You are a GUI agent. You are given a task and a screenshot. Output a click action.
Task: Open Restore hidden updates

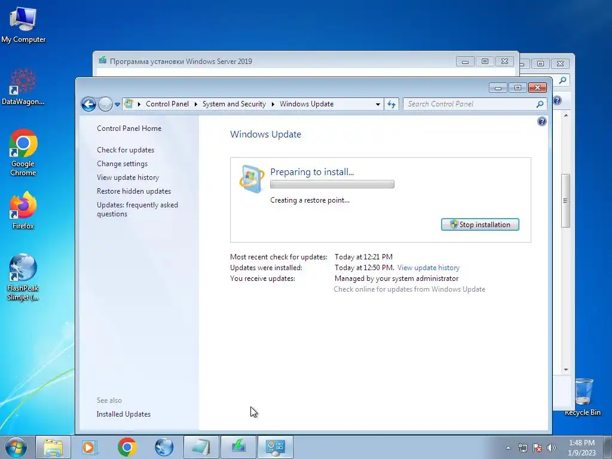point(134,191)
